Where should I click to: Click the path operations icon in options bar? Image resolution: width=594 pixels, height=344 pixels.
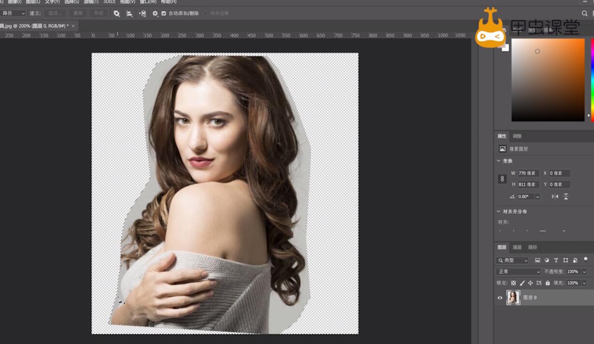116,14
